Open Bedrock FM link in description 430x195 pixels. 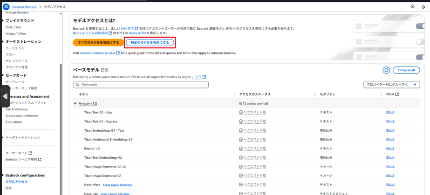[137, 33]
